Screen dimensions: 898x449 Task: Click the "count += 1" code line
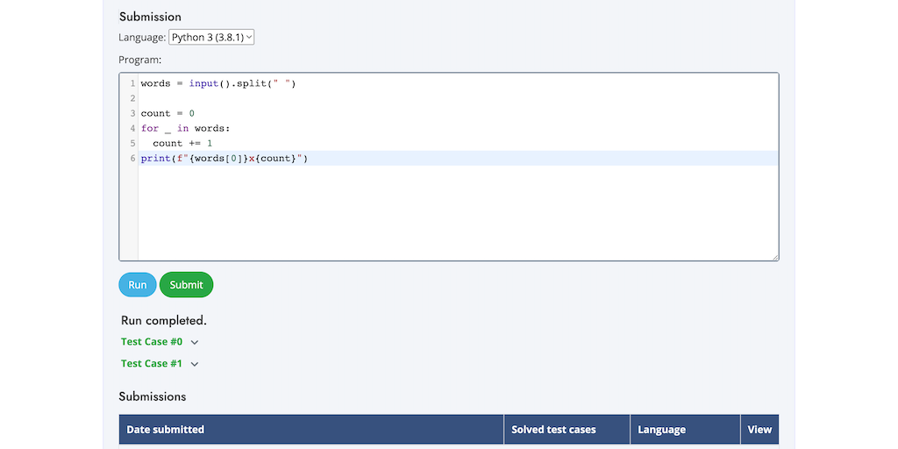[182, 143]
